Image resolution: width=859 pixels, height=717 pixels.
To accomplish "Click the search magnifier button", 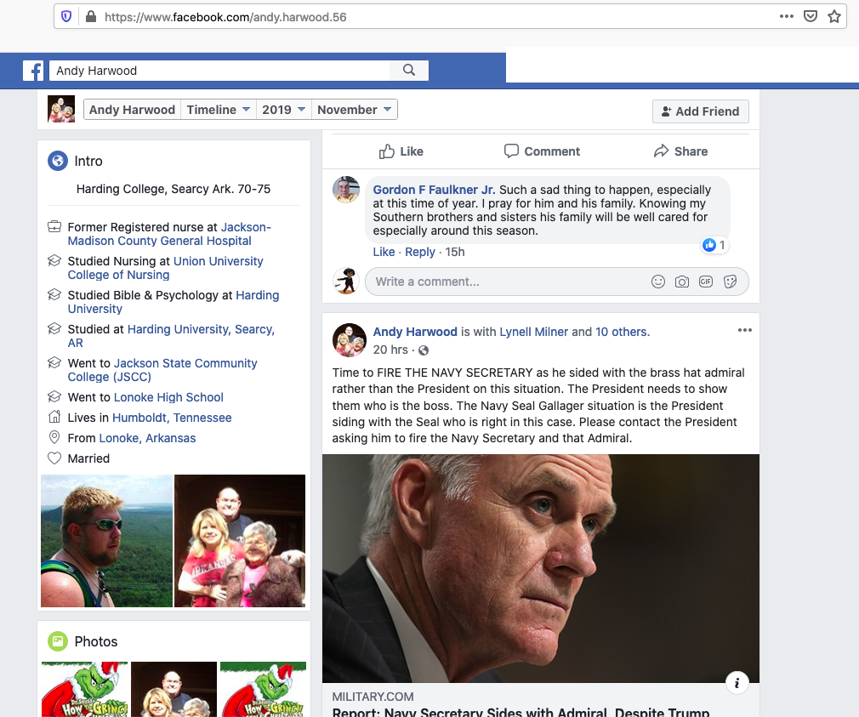I will pyautogui.click(x=409, y=70).
